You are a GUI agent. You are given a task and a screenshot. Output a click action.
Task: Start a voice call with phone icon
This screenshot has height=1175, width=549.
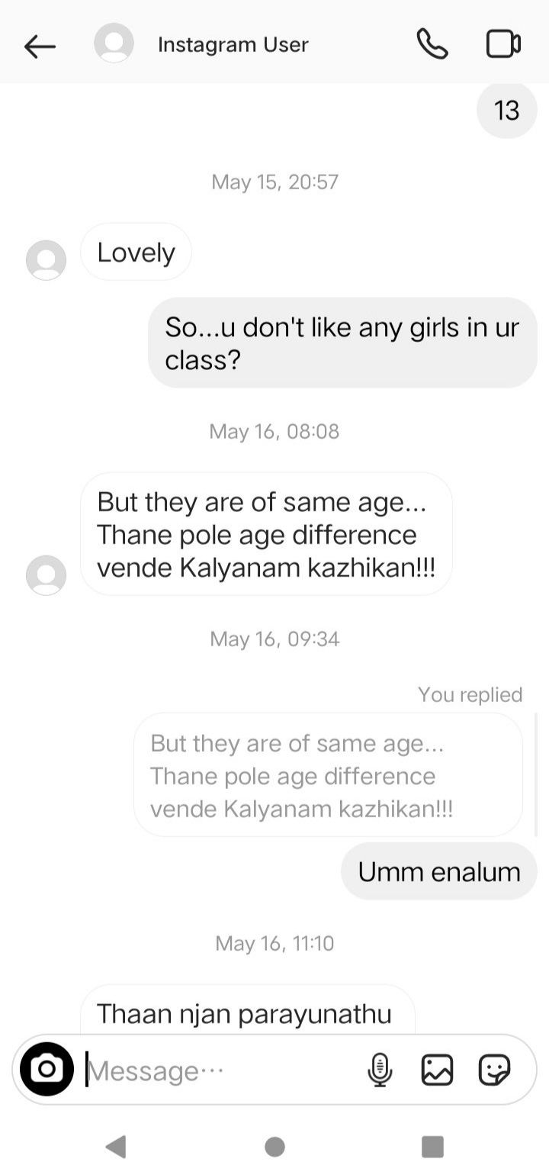pyautogui.click(x=432, y=44)
